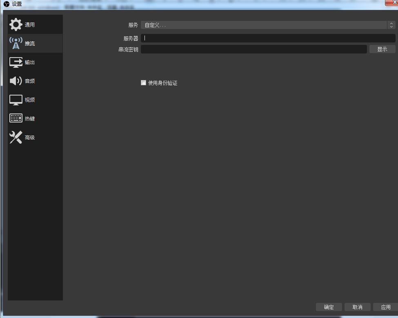Click the gear icon for 通用 settings
Image resolution: width=398 pixels, height=318 pixels.
[x=16, y=24]
